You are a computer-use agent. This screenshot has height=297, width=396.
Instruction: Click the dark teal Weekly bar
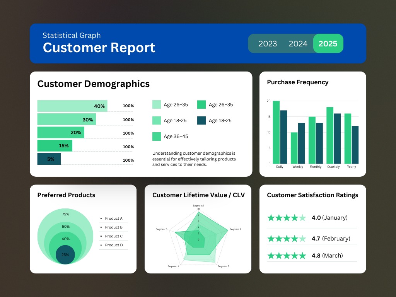pyautogui.click(x=301, y=143)
